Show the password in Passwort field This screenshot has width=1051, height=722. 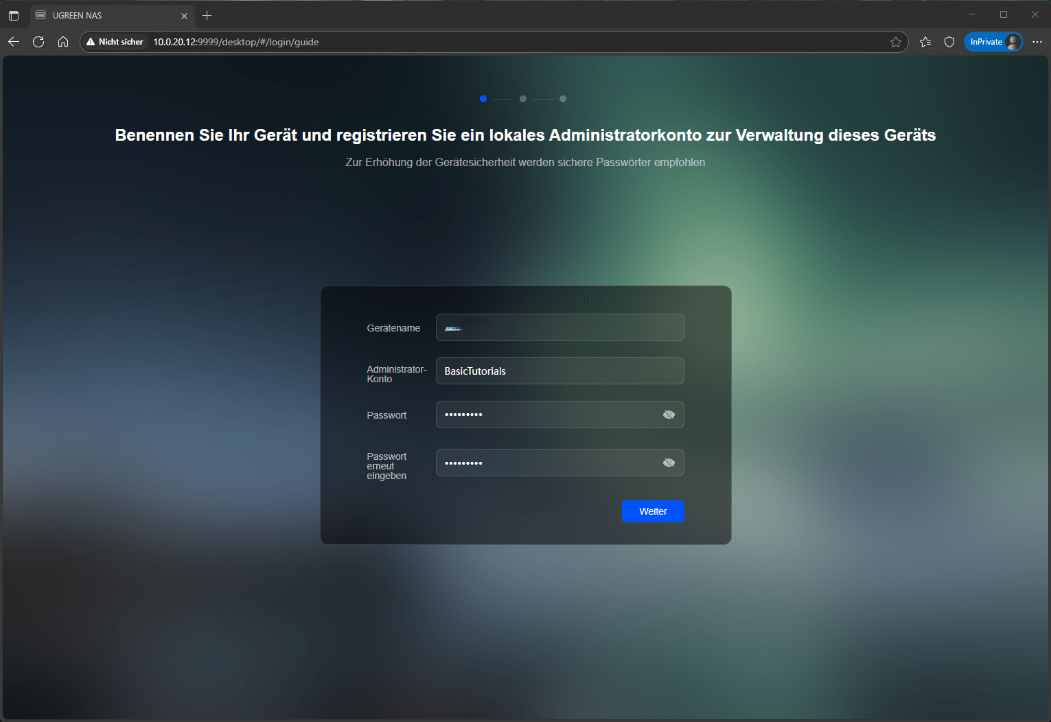669,415
